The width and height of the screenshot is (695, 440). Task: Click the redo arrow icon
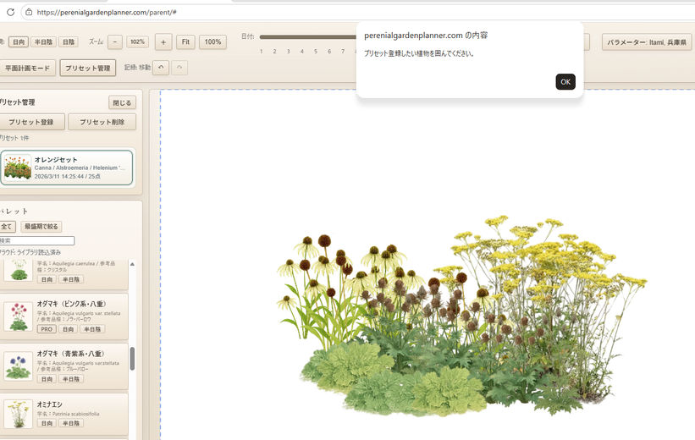point(179,68)
